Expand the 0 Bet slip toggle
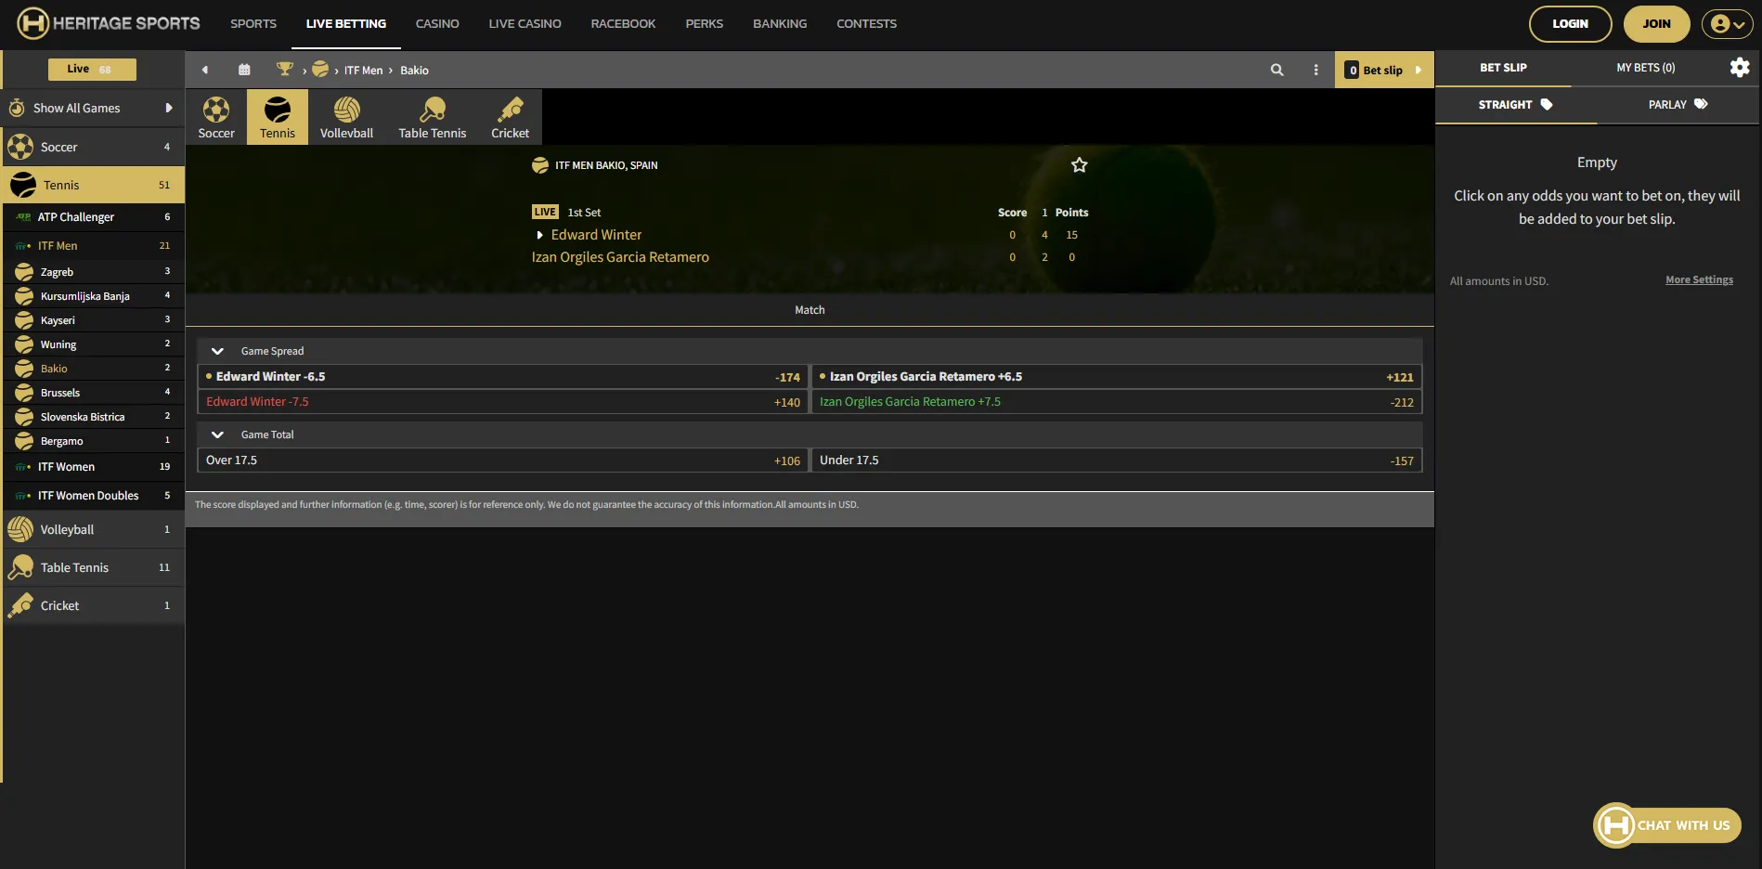This screenshot has width=1762, height=869. point(1384,70)
